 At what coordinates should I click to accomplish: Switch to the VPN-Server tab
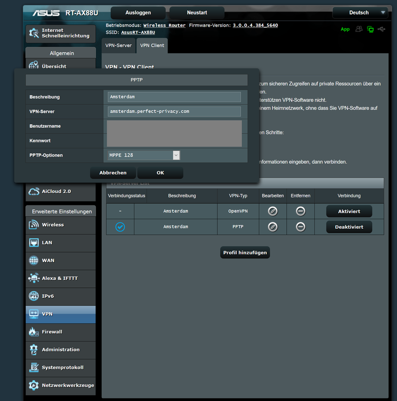[118, 46]
